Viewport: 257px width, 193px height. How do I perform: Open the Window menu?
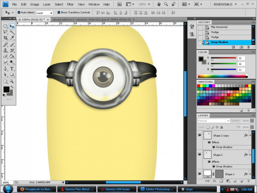tap(94, 4)
